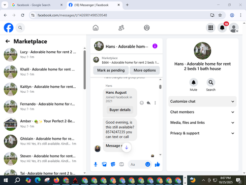Open the Windows Start menu

[x=6, y=180]
